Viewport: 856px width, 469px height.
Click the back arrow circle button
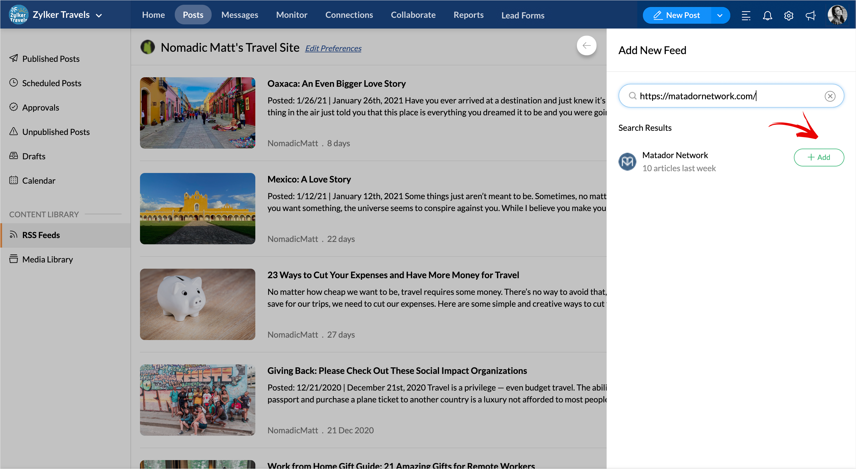(586, 45)
